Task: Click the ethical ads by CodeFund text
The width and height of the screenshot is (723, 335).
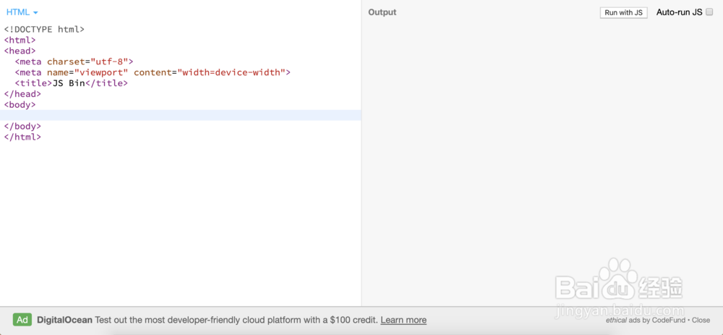Action: 646,320
